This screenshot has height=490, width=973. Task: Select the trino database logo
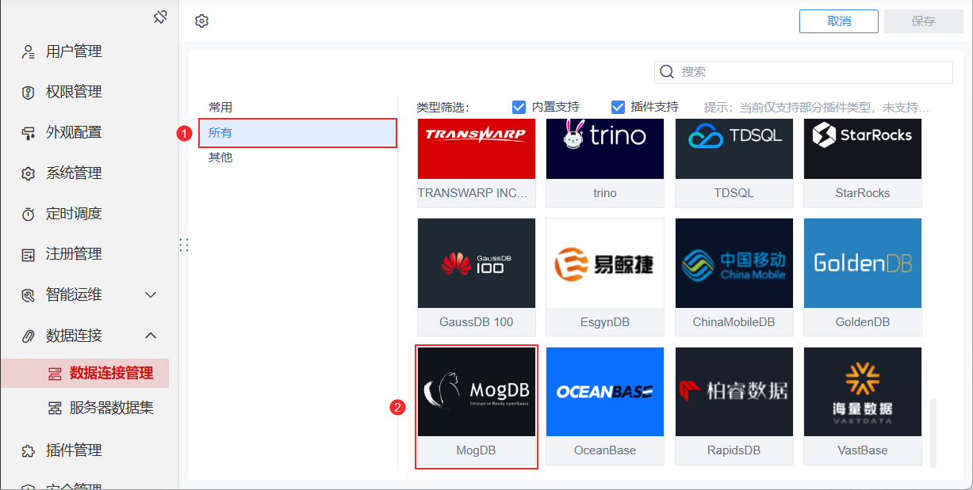point(605,148)
